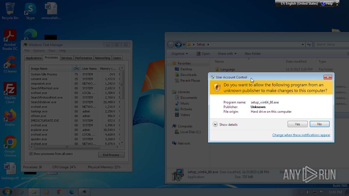Viewport: 349px width, 196px height.
Task: Click the volume speaker tray icon
Action: (x=308, y=192)
